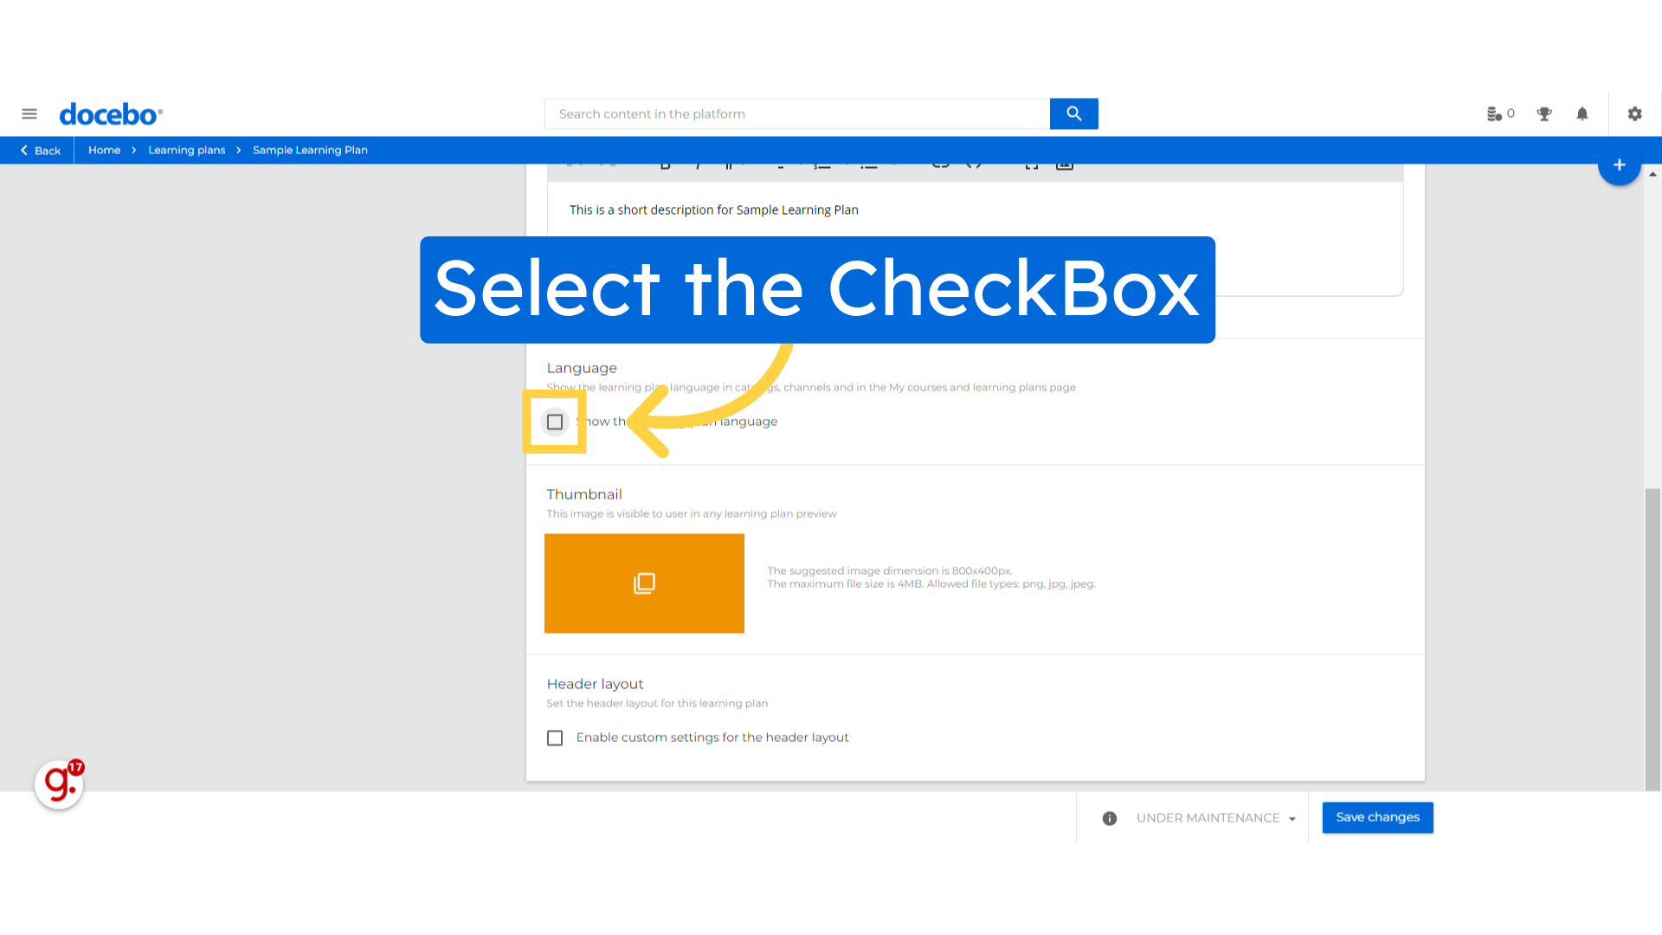Image resolution: width=1662 pixels, height=935 pixels.
Task: Click the orange thumbnail image preview
Action: click(645, 584)
